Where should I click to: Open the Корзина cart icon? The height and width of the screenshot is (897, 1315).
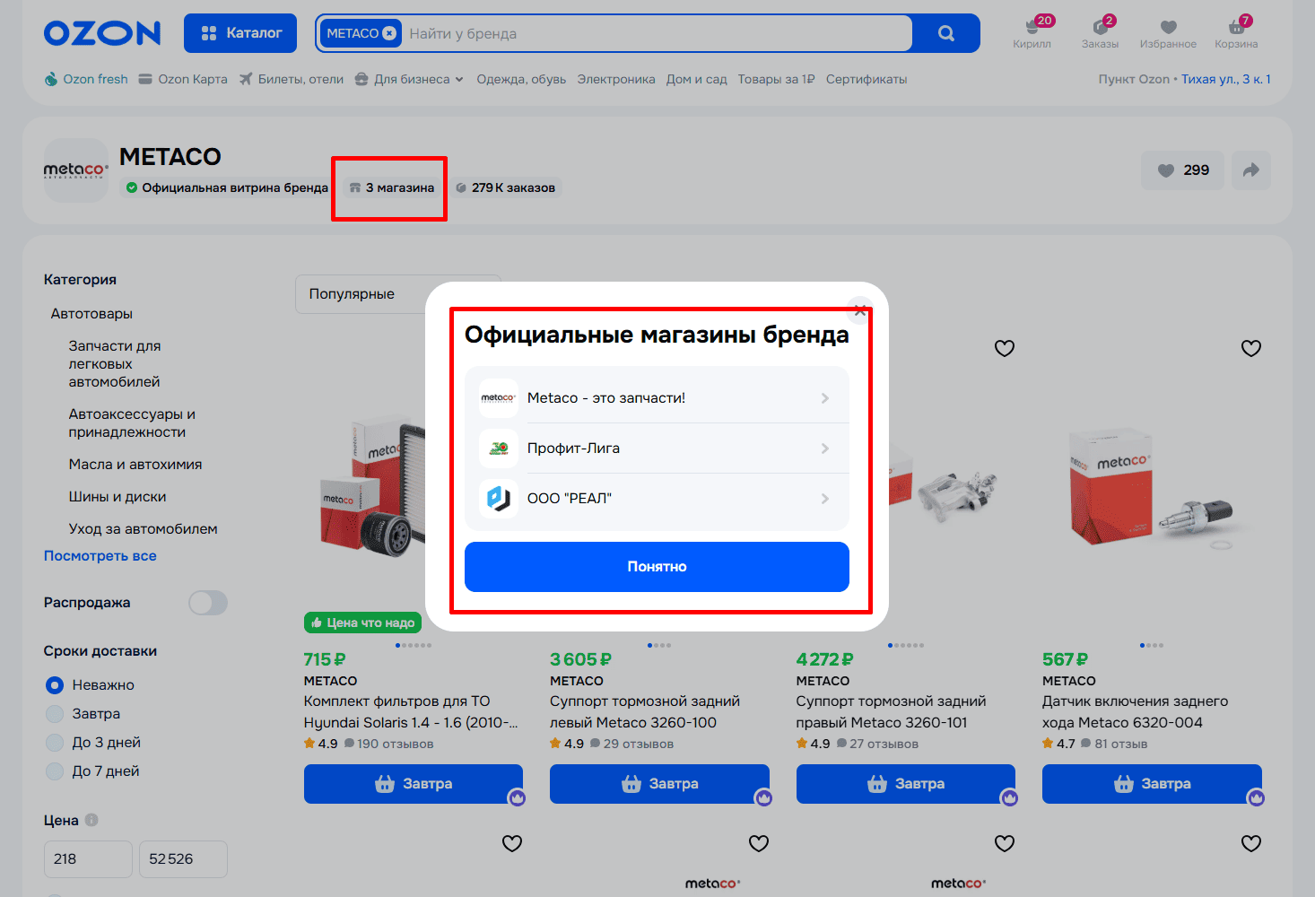[1236, 32]
